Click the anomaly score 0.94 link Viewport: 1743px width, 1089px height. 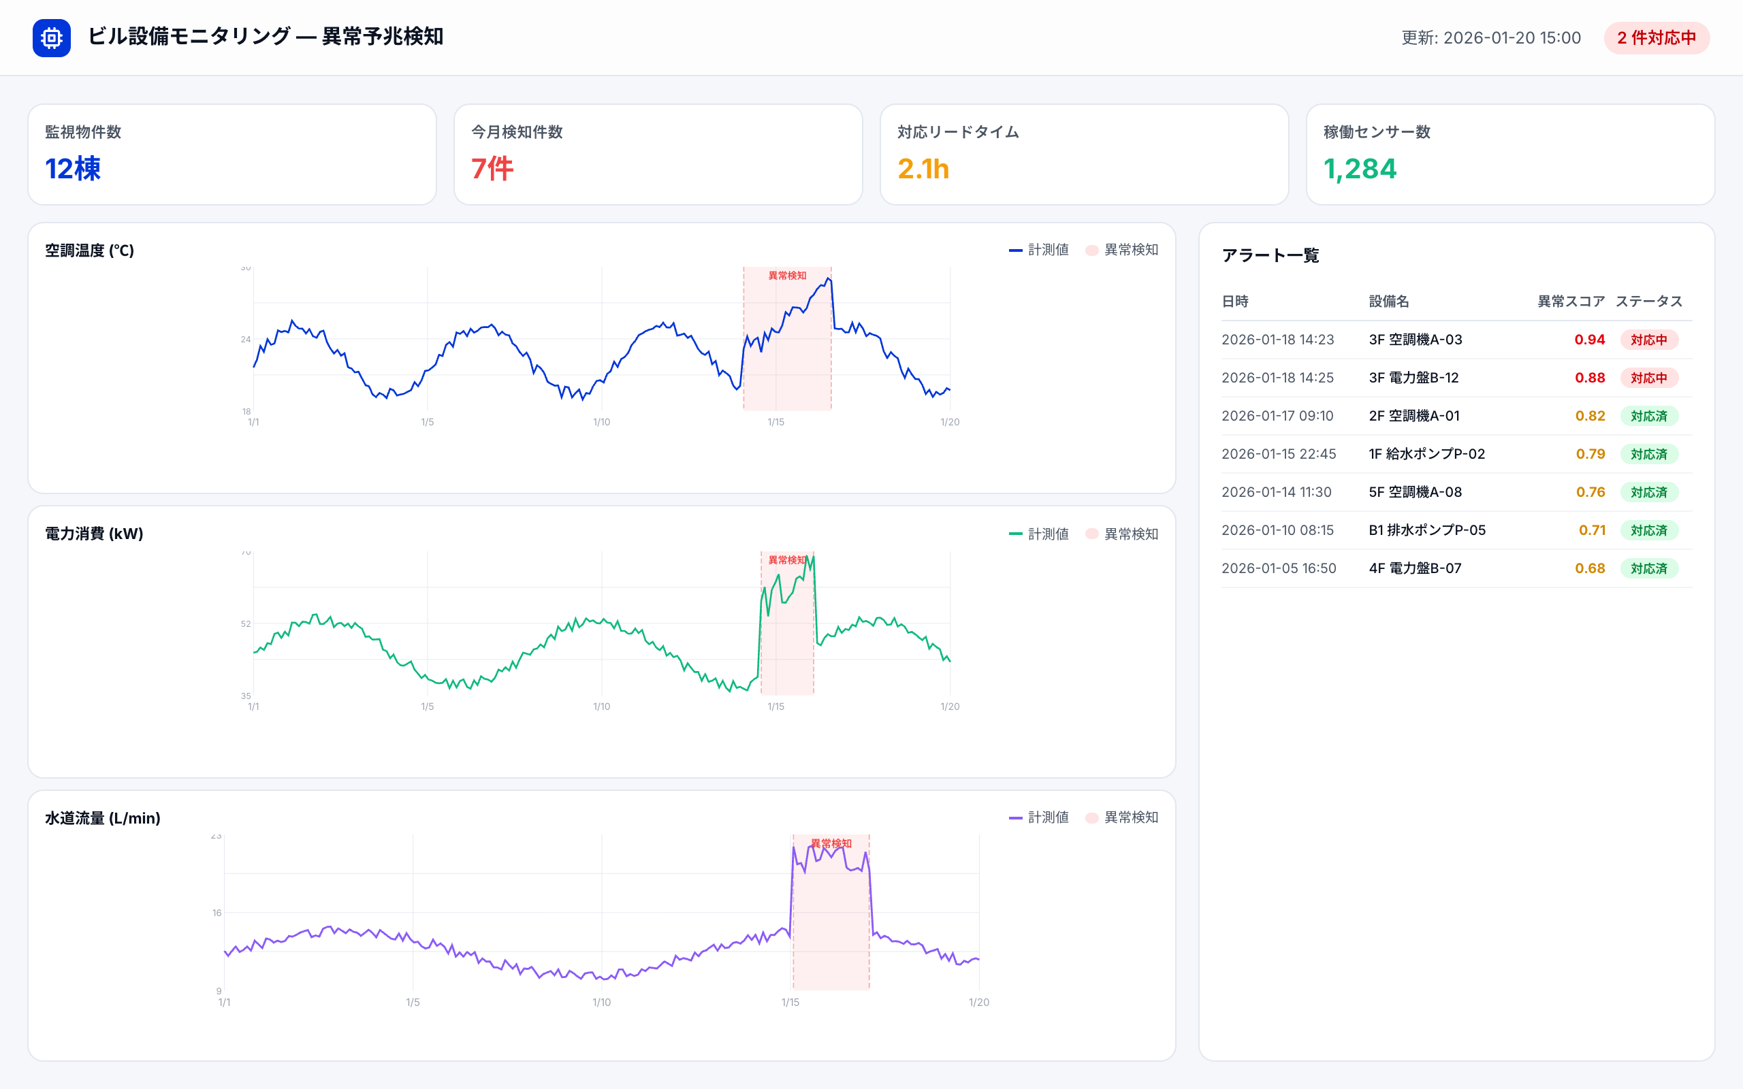1590,339
